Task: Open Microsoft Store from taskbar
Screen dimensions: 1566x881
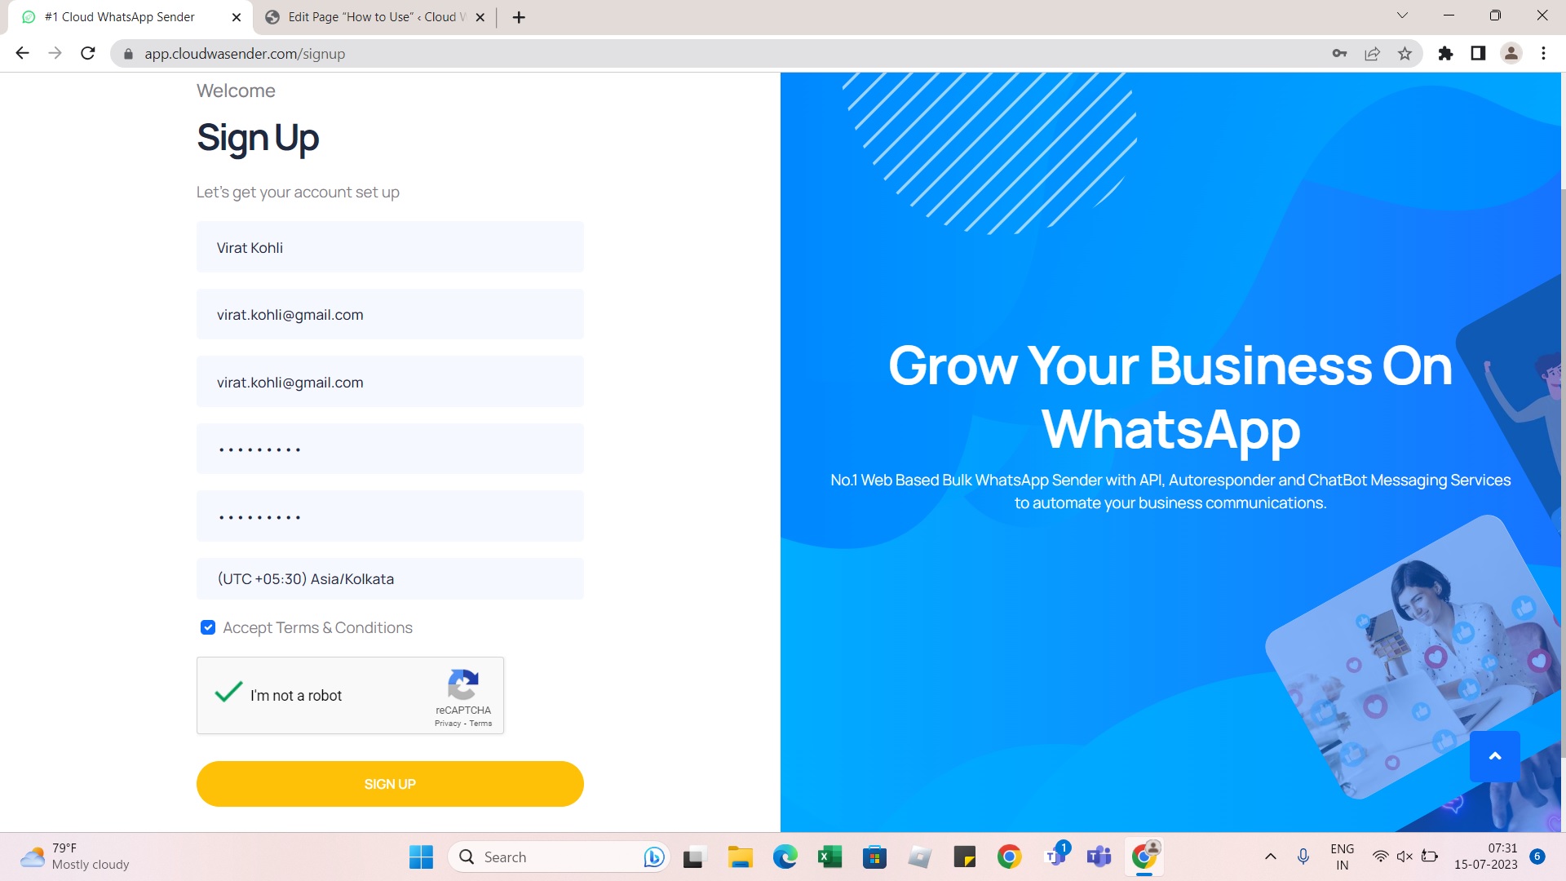Action: (874, 857)
